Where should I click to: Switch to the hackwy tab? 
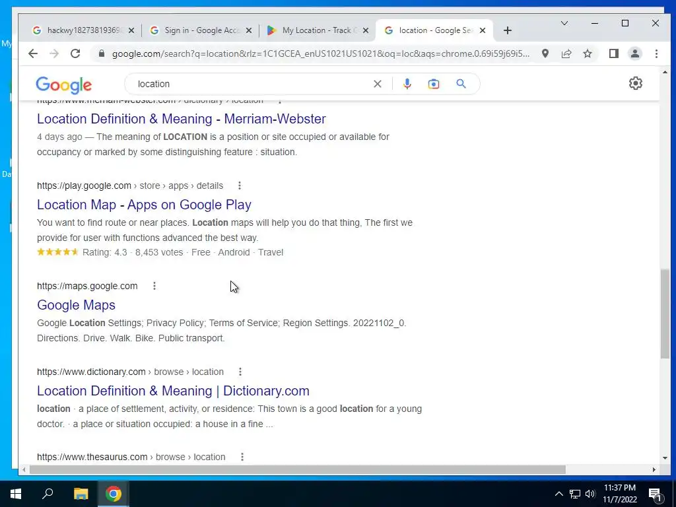point(84,30)
